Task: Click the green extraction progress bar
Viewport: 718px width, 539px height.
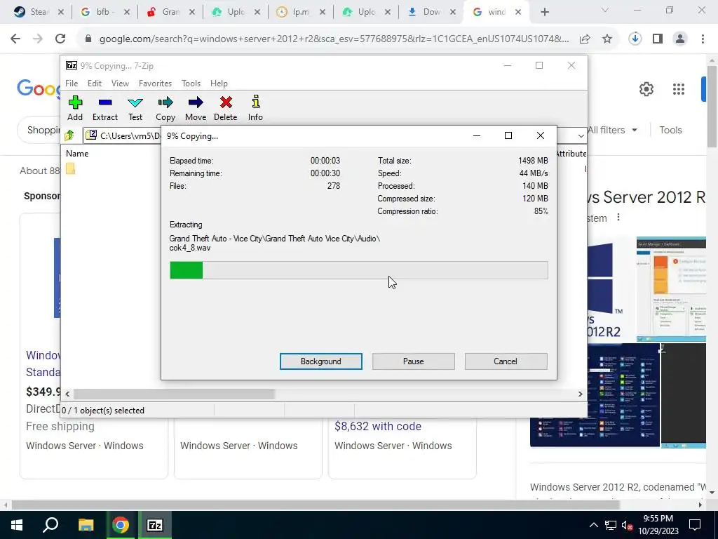Action: [x=187, y=270]
